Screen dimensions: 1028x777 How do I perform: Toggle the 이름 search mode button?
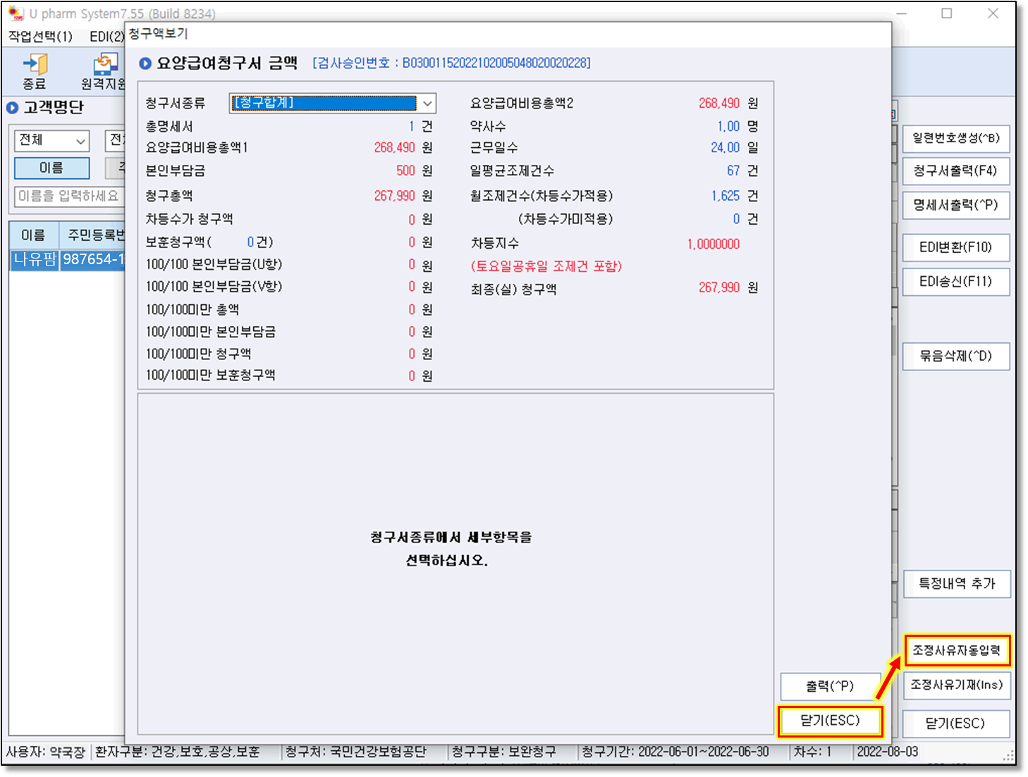51,168
